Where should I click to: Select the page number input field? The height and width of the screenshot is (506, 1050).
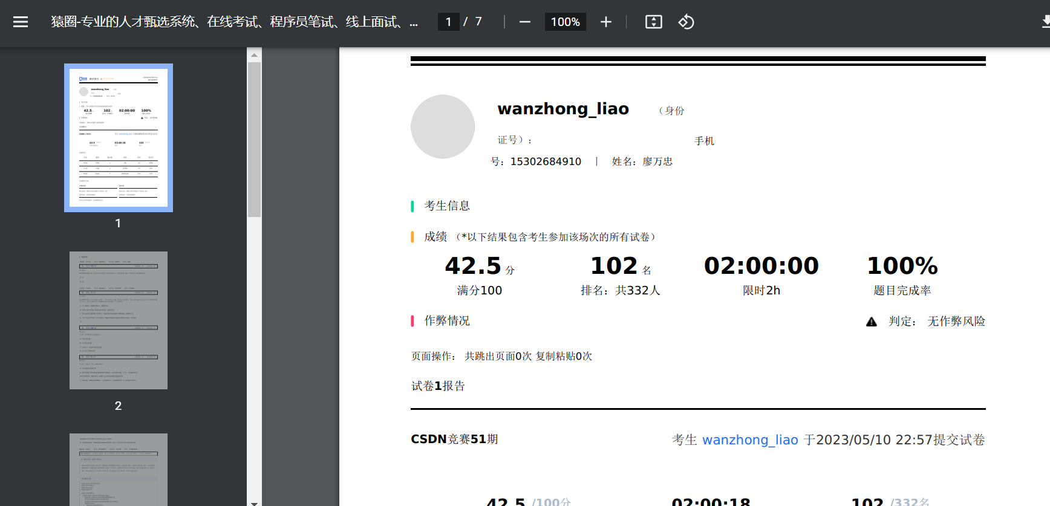(x=448, y=22)
